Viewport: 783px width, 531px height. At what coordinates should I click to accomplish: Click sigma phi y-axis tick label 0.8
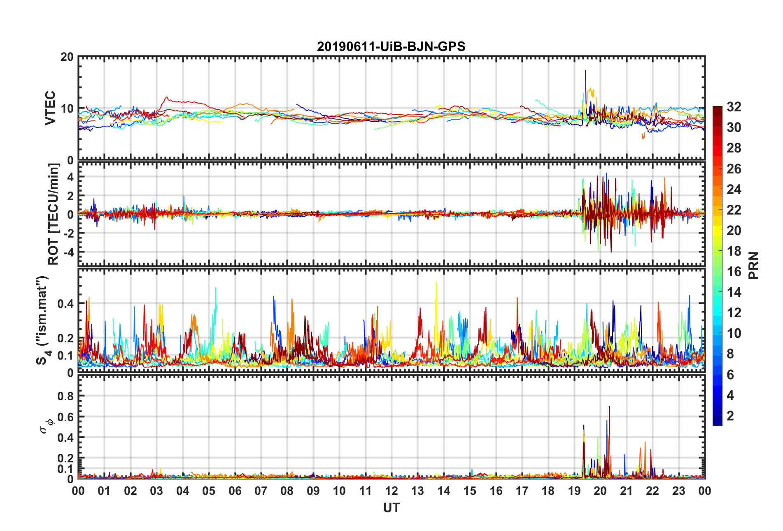pos(65,396)
